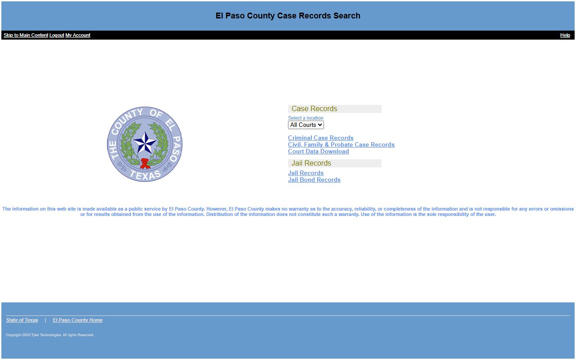The image size is (576, 360).
Task: Click the Skip to Main Content link
Action: 26,35
